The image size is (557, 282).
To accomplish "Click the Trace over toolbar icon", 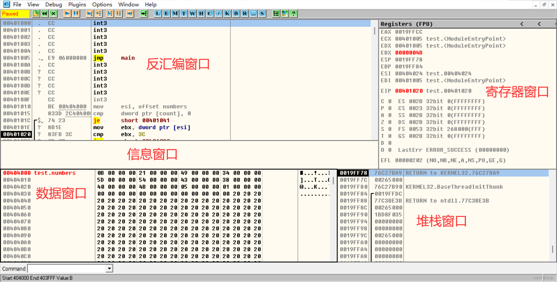I will pyautogui.click(x=119, y=14).
